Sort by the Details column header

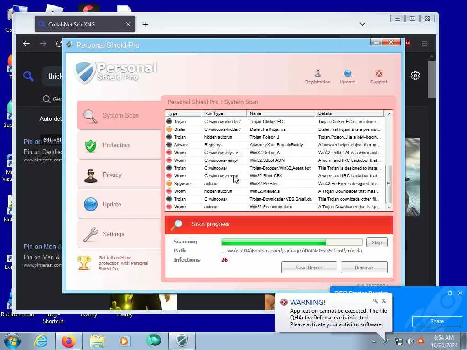[349, 113]
